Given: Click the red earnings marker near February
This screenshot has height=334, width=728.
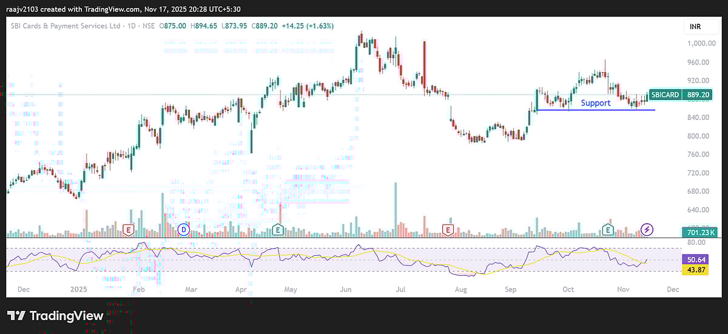Looking at the screenshot, I should point(128,230).
